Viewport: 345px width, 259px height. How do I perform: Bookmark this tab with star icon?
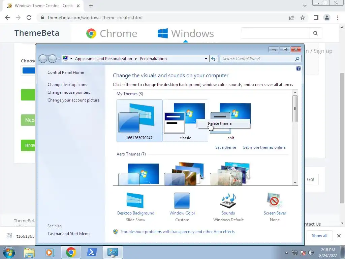pyautogui.click(x=303, y=18)
